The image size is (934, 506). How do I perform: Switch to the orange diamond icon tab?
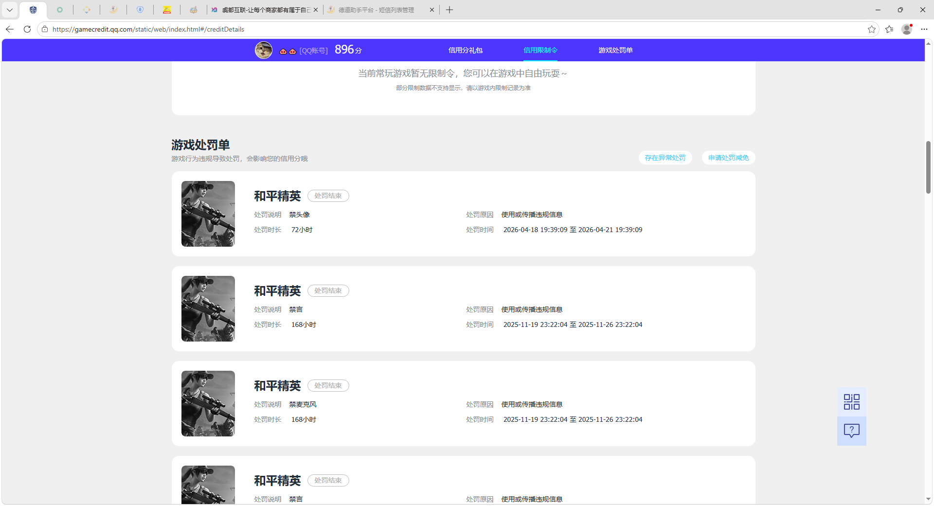[x=87, y=10]
